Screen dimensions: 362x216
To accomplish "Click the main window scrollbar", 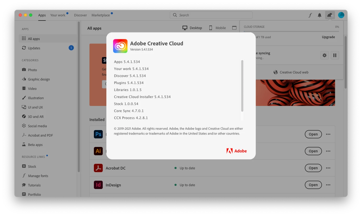I will pyautogui.click(x=346, y=62).
